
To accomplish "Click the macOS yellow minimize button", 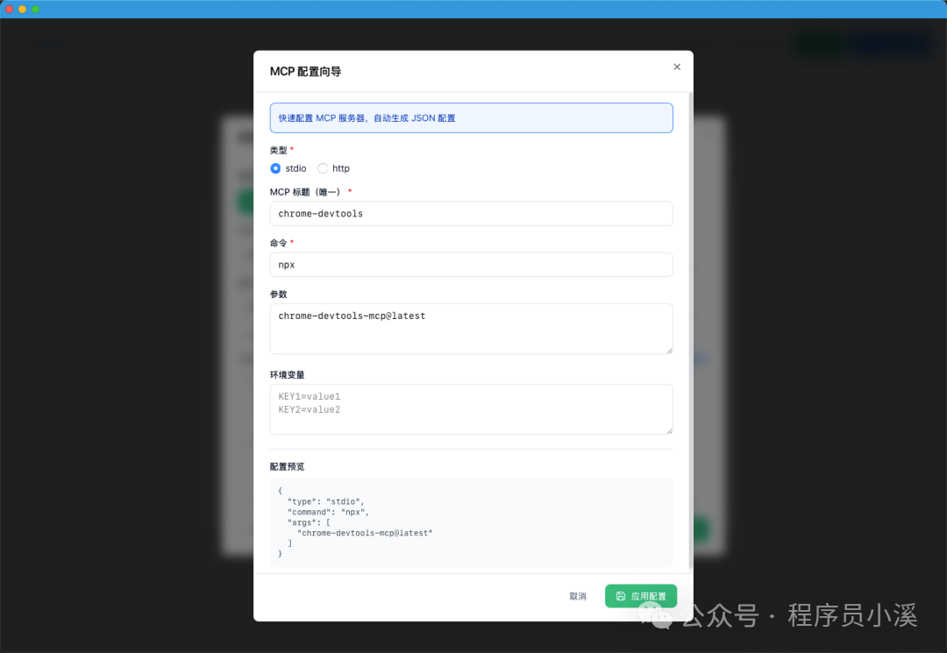I will click(x=23, y=10).
